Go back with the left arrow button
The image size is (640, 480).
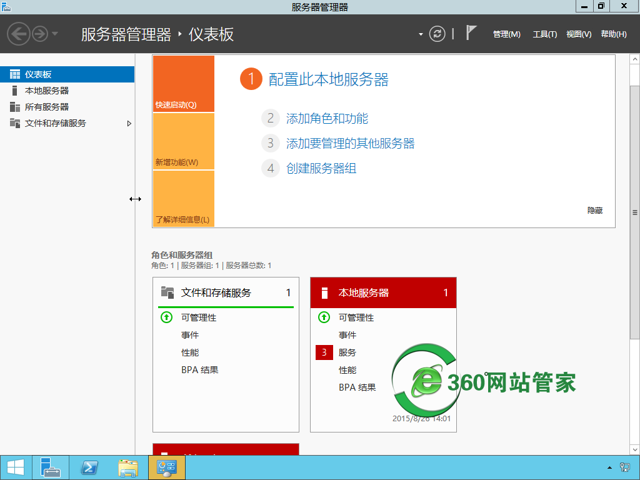pos(19,34)
